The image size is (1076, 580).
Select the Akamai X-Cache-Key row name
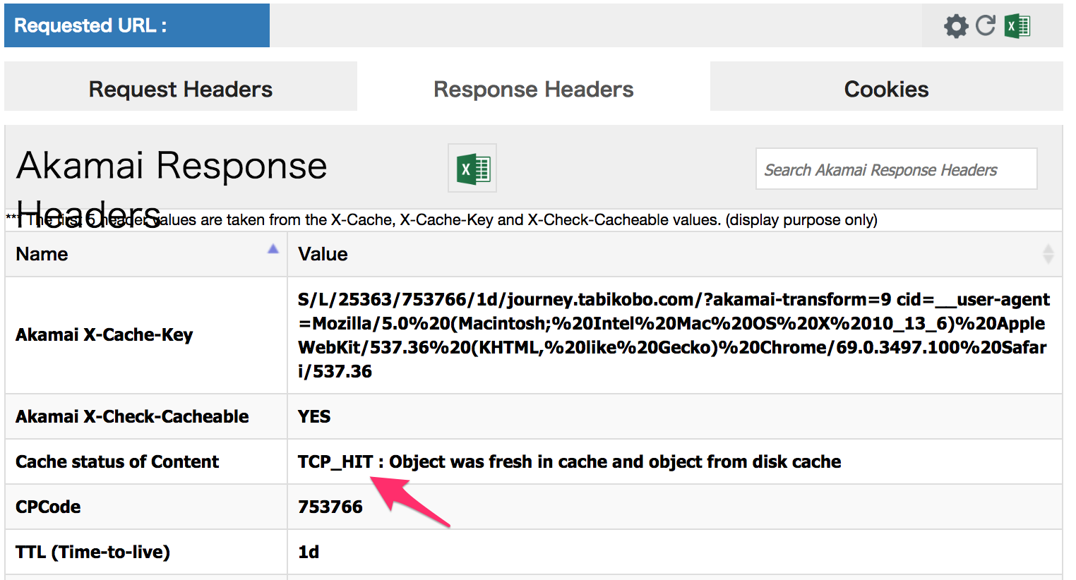point(104,335)
